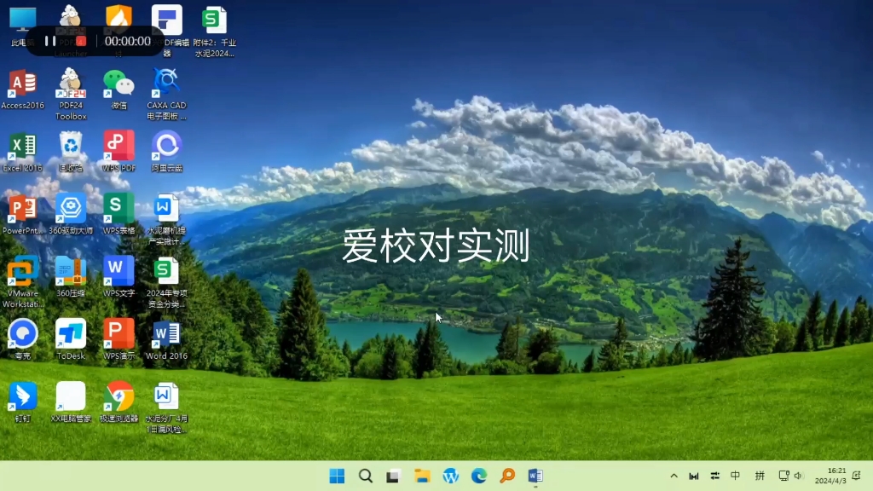Open Word from the taskbar
The image size is (873, 491).
coord(535,476)
